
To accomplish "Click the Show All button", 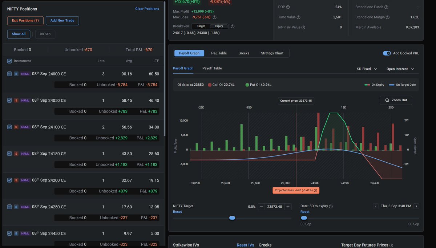I will pos(19,34).
